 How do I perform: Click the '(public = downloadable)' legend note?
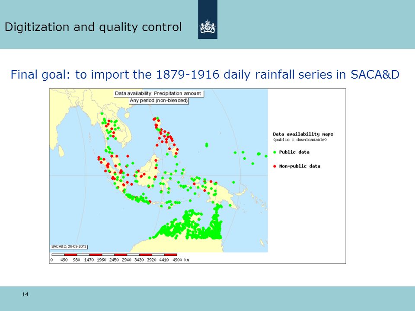click(x=300, y=140)
